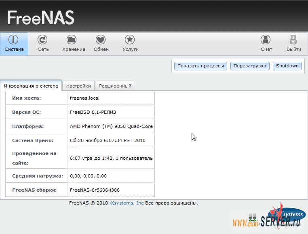Select hostname value freenas.local
The width and height of the screenshot is (308, 234).
click(84, 98)
